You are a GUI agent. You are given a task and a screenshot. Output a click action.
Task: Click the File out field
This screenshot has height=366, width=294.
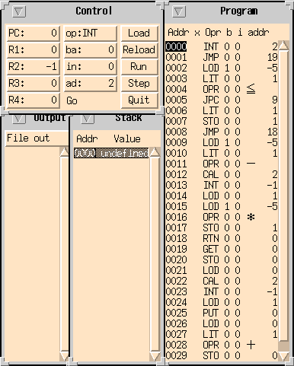[x=37, y=138]
